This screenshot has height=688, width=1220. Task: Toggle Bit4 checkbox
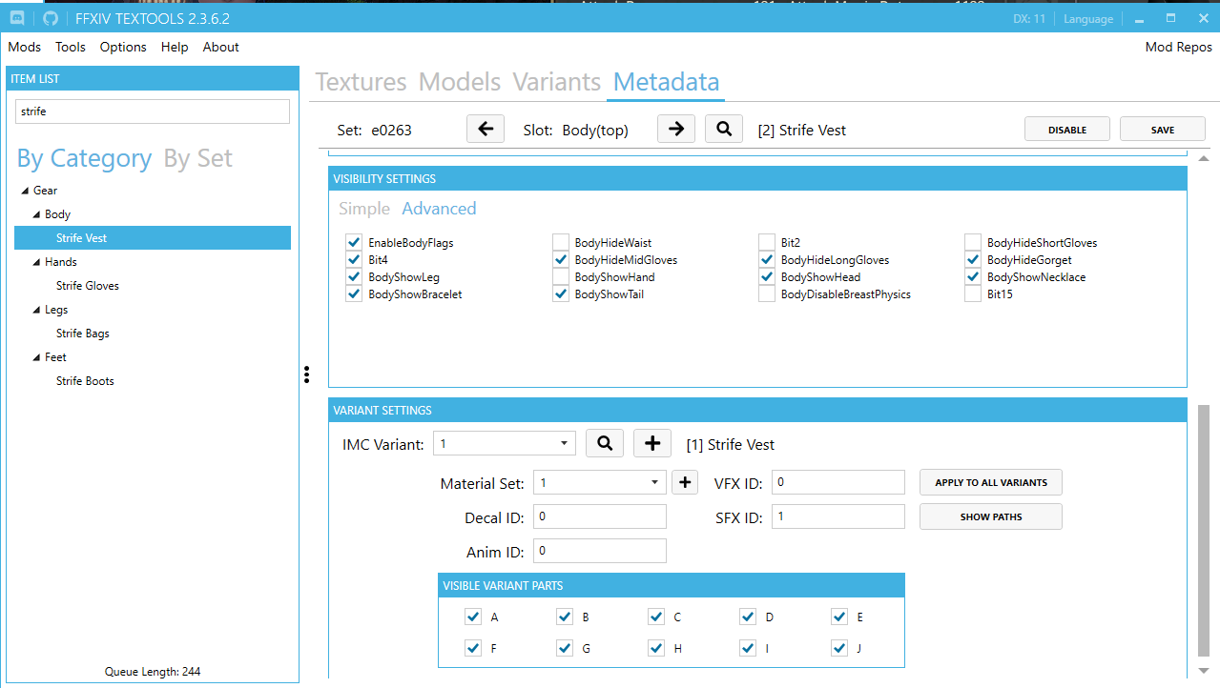tap(354, 260)
